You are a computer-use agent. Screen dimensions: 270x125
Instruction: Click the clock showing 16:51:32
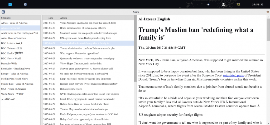257,4
